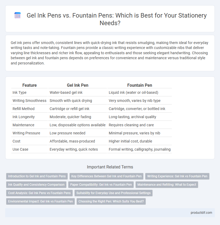Click the Feature column header
This screenshot has width=220, height=225.
[29, 85]
